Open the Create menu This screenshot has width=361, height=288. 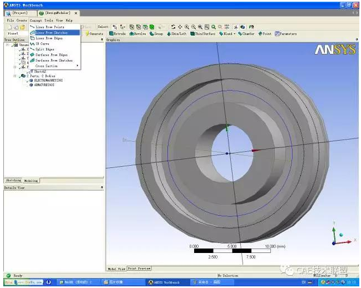pos(22,20)
